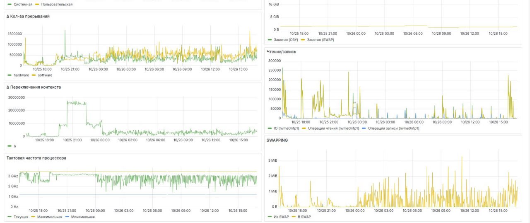Click the color swatch beside "Занято (SWAP)"
Image resolution: width=530 pixels, height=223 pixels.
tap(303, 40)
